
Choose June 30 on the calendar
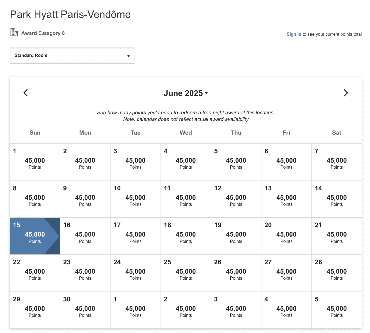[x=85, y=310]
